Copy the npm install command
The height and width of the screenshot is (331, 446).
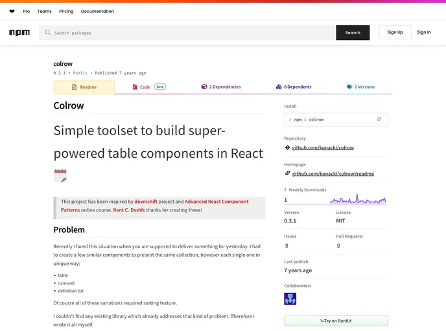pyautogui.click(x=379, y=119)
